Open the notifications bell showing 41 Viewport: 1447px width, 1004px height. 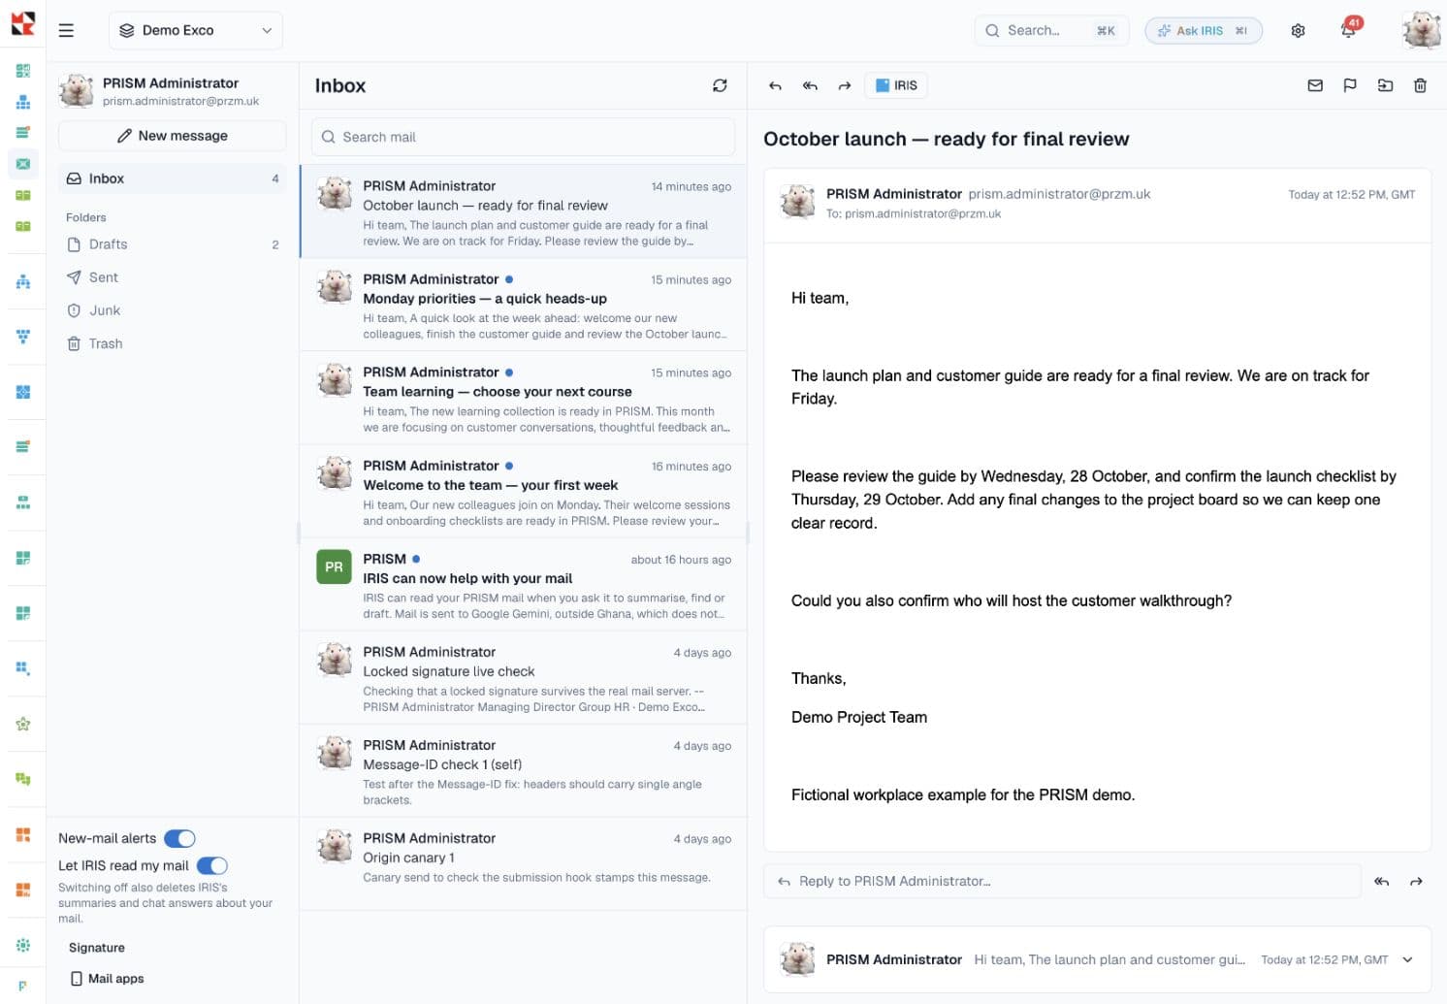1348,29
